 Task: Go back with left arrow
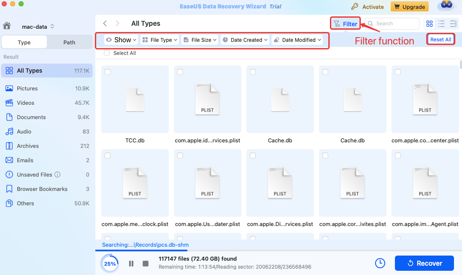coord(105,24)
